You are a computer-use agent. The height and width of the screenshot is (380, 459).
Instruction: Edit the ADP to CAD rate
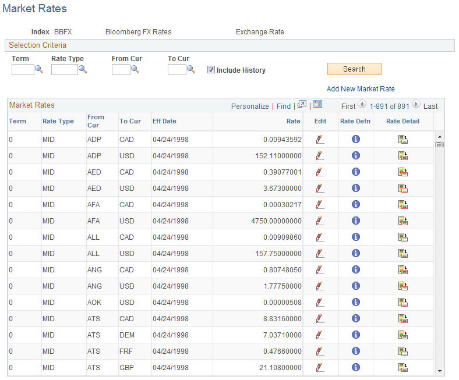click(320, 139)
